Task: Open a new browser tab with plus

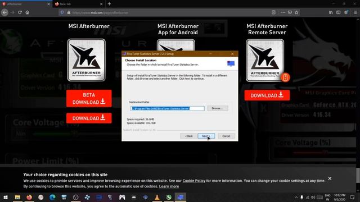Action: point(109,4)
